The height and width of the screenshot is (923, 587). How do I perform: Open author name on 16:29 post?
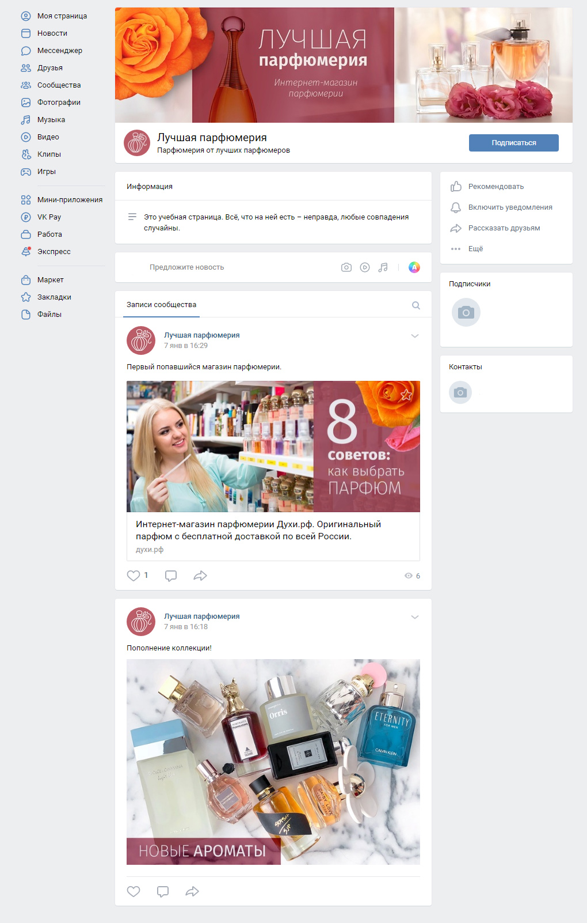point(202,335)
